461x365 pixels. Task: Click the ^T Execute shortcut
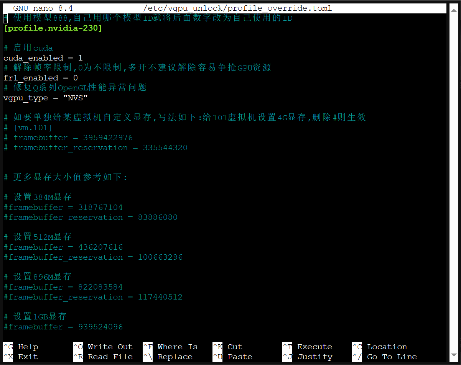[x=308, y=347]
